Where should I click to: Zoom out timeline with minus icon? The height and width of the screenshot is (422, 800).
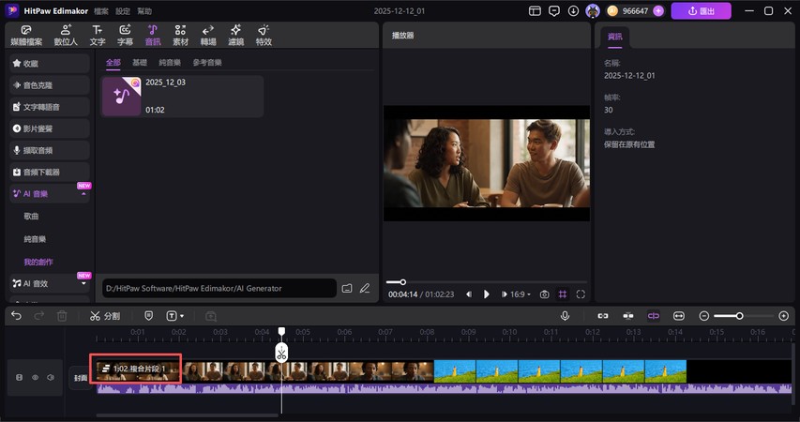coord(704,316)
